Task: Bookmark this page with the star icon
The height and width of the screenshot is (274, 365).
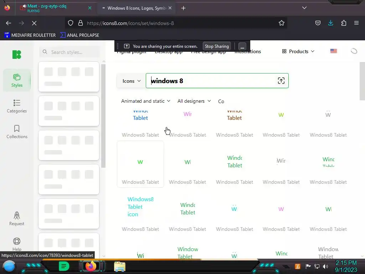Action: coord(282,23)
